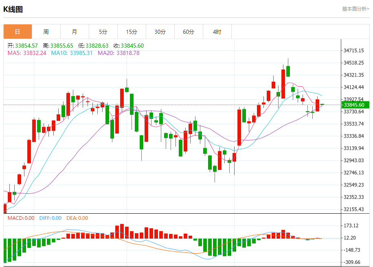
Task: Click the DIFF:0.00 indicator label
Action: click(x=50, y=218)
